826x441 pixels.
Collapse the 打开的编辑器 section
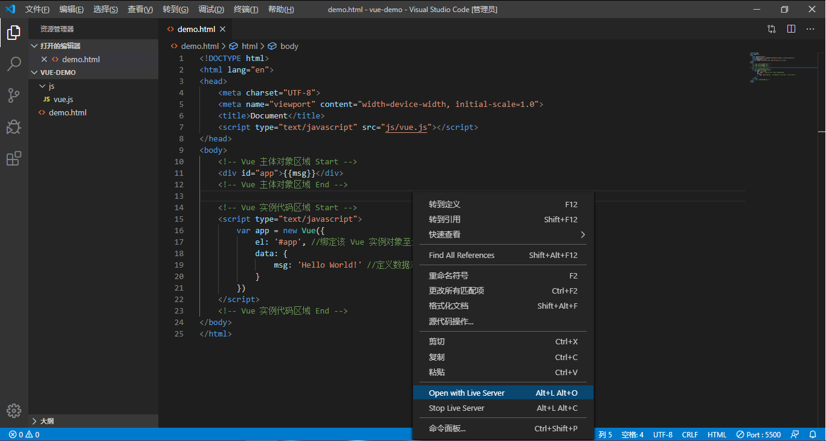94,46
